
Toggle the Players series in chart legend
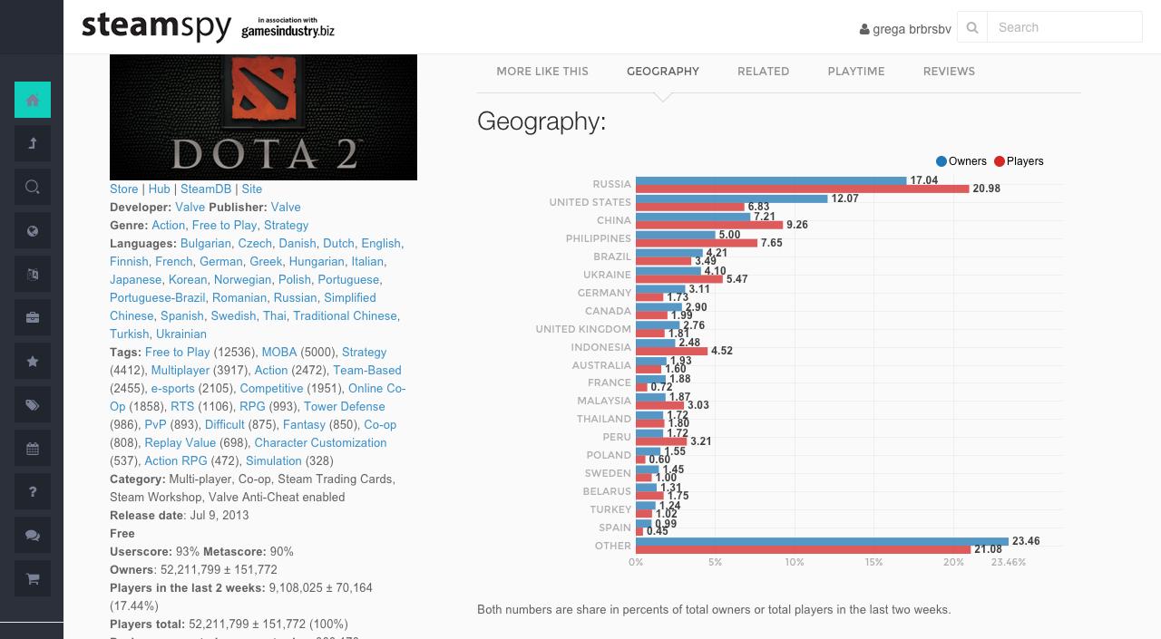coord(1019,161)
